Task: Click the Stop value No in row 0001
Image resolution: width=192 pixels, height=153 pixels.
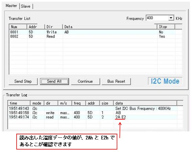Action: point(161,32)
